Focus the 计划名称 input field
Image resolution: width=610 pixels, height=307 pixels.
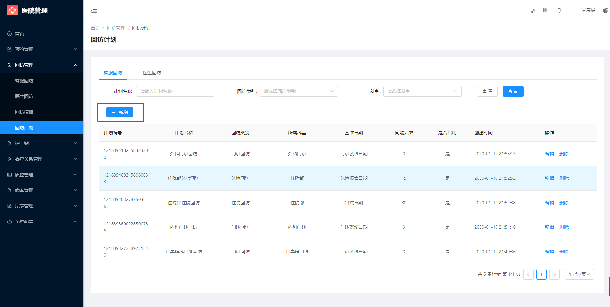click(175, 91)
